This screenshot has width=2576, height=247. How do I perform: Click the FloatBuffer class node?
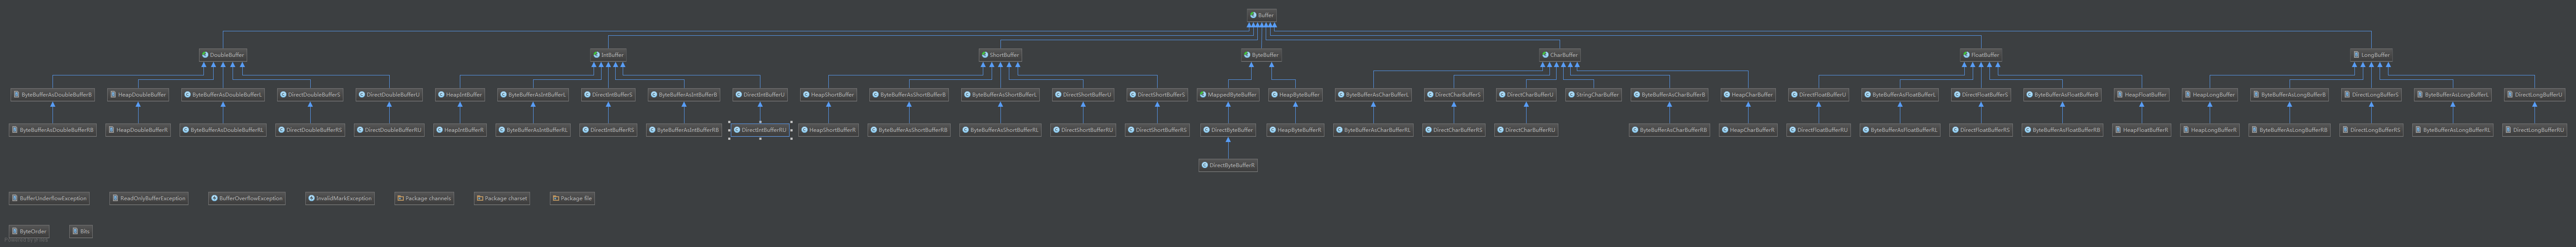tap(1981, 55)
